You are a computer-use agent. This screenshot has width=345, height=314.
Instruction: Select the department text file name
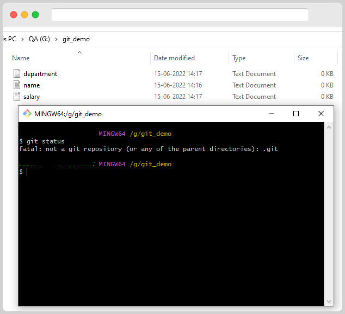tap(40, 74)
